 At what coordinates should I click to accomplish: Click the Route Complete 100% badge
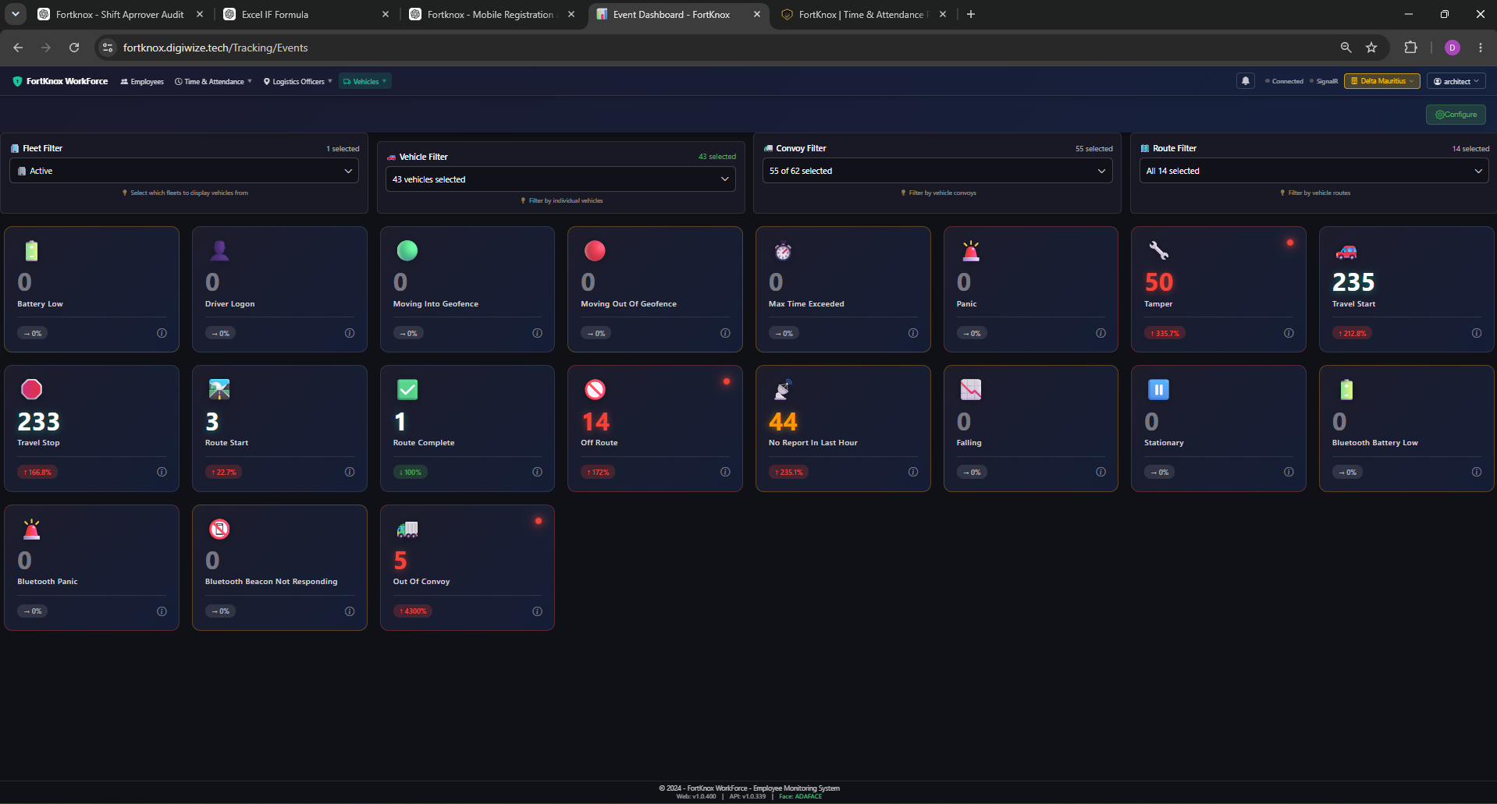click(x=410, y=472)
